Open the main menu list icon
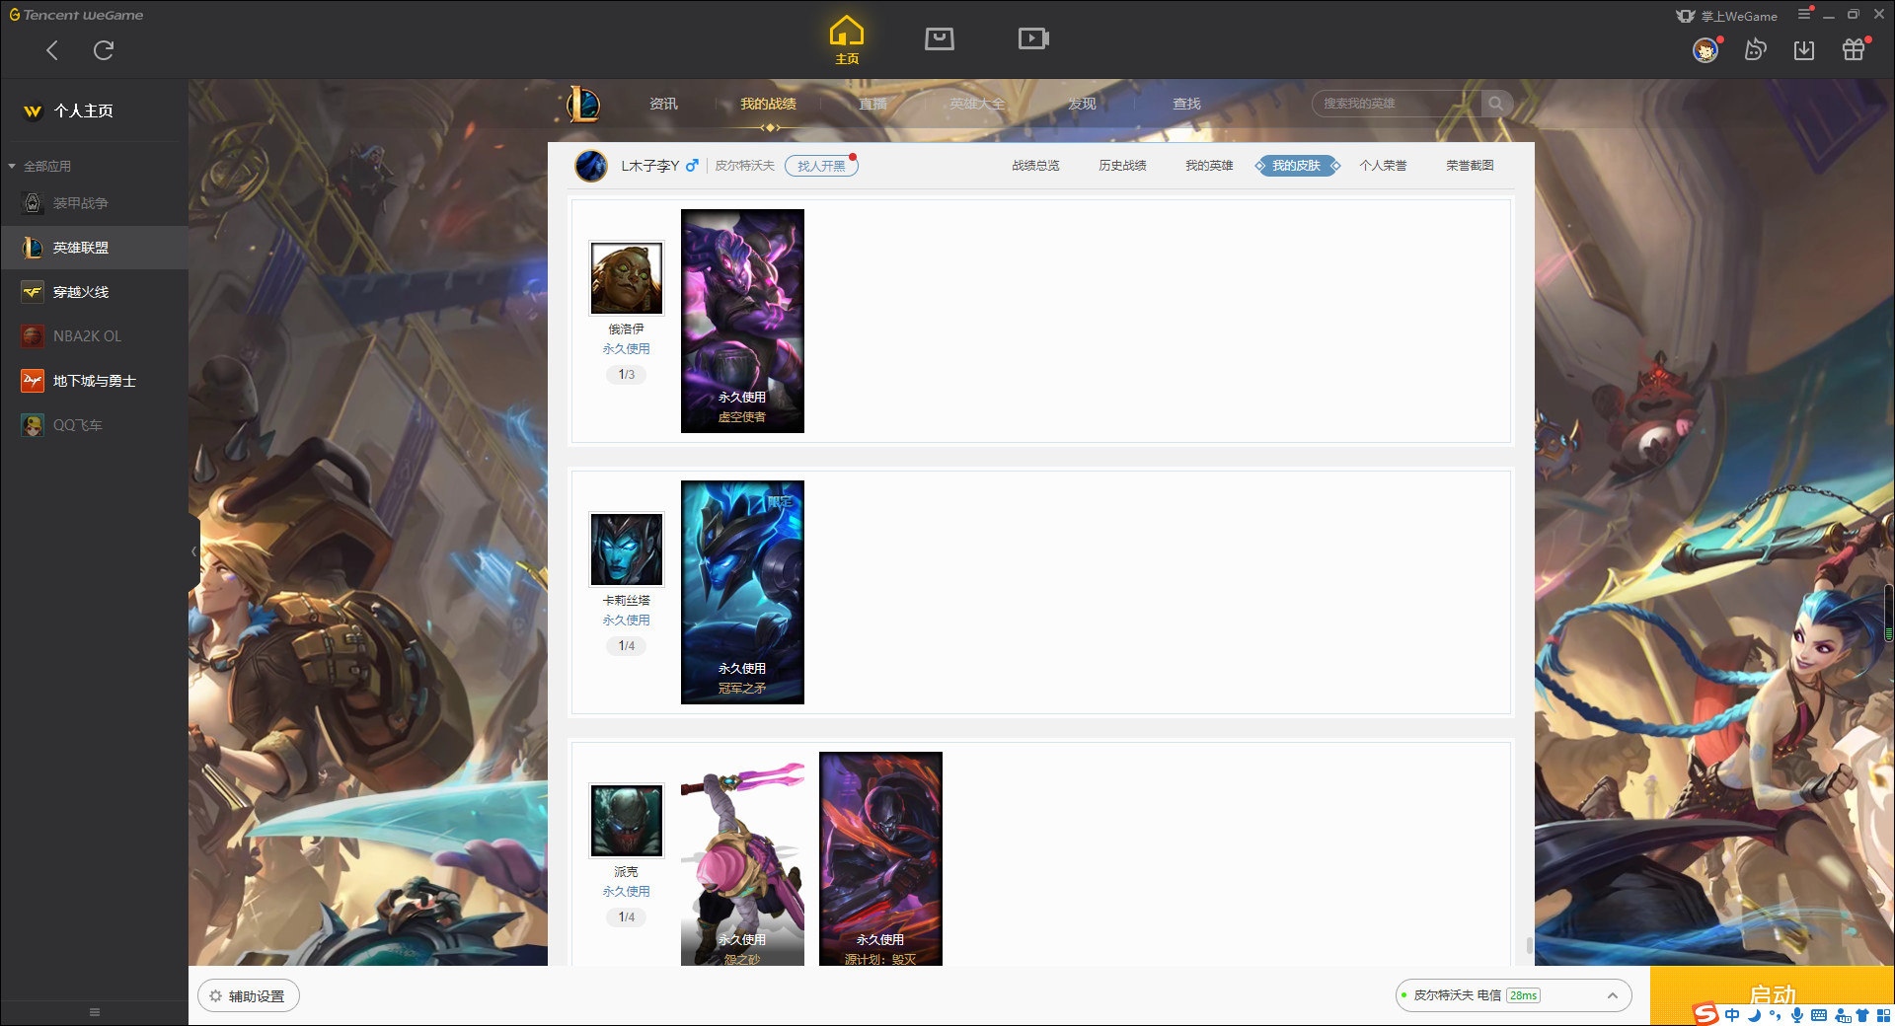The width and height of the screenshot is (1895, 1026). tap(1804, 14)
